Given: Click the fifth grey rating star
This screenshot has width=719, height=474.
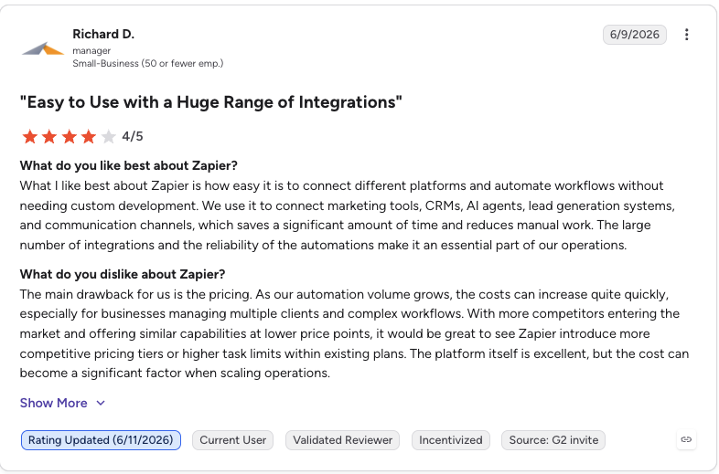Looking at the screenshot, I should pos(108,136).
